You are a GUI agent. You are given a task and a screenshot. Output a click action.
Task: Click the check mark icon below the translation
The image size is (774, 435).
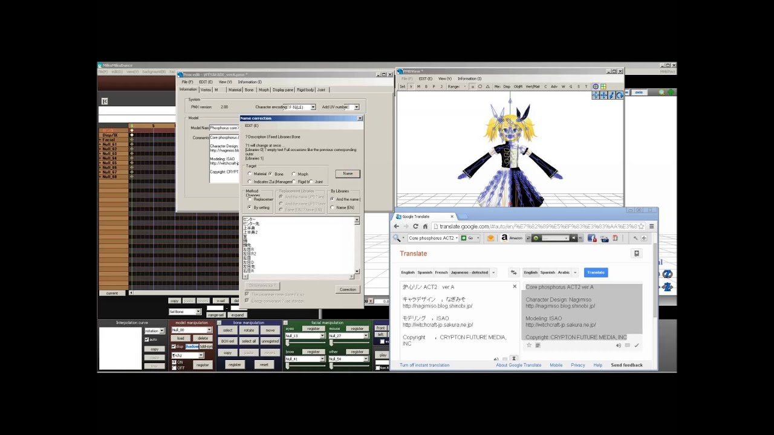[x=636, y=346]
